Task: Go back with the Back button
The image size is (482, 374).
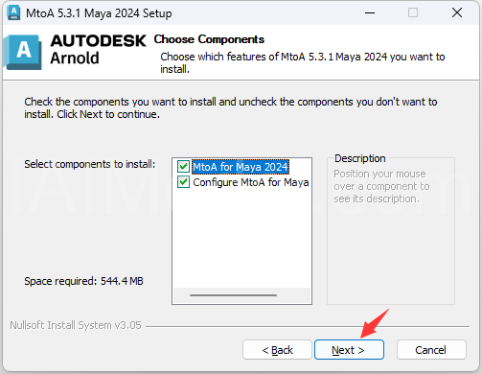Action: click(x=277, y=350)
